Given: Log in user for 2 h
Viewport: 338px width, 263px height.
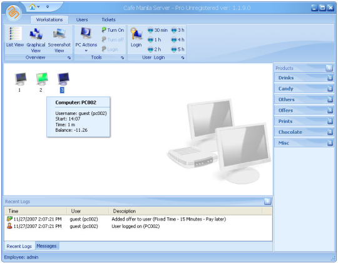Looking at the screenshot, I should [x=155, y=49].
